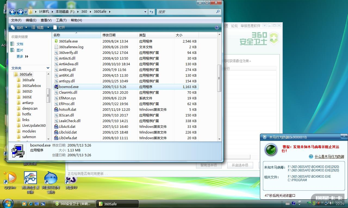
Task: Open the recent pages dropdown next to forward
Action: (26, 12)
